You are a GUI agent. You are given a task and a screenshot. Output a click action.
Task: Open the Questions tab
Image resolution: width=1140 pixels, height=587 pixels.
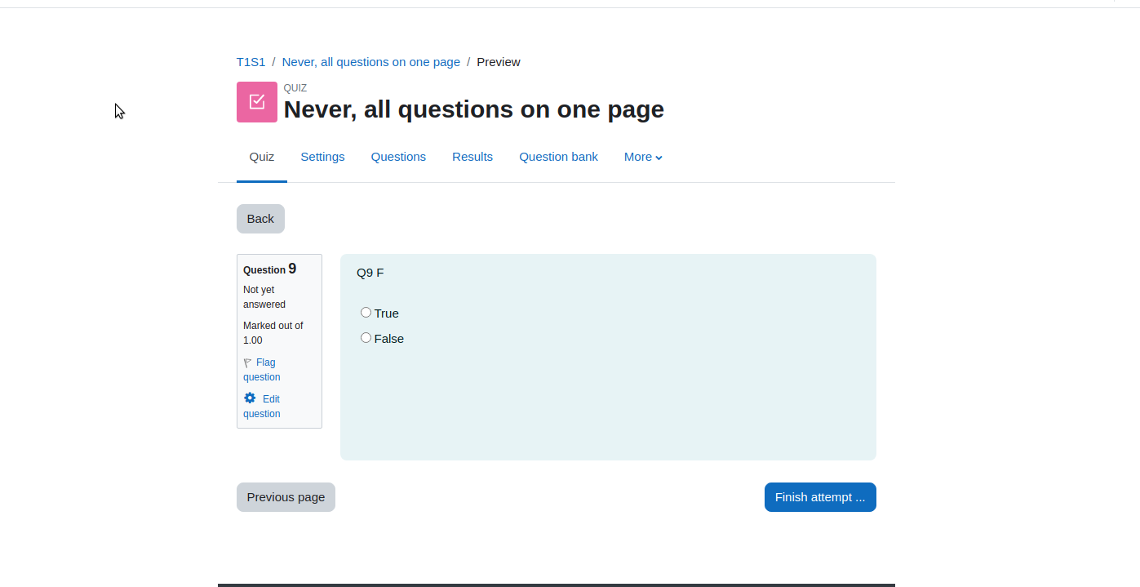398,157
